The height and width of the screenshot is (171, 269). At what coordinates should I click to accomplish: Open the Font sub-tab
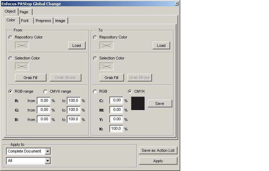[x=26, y=21]
